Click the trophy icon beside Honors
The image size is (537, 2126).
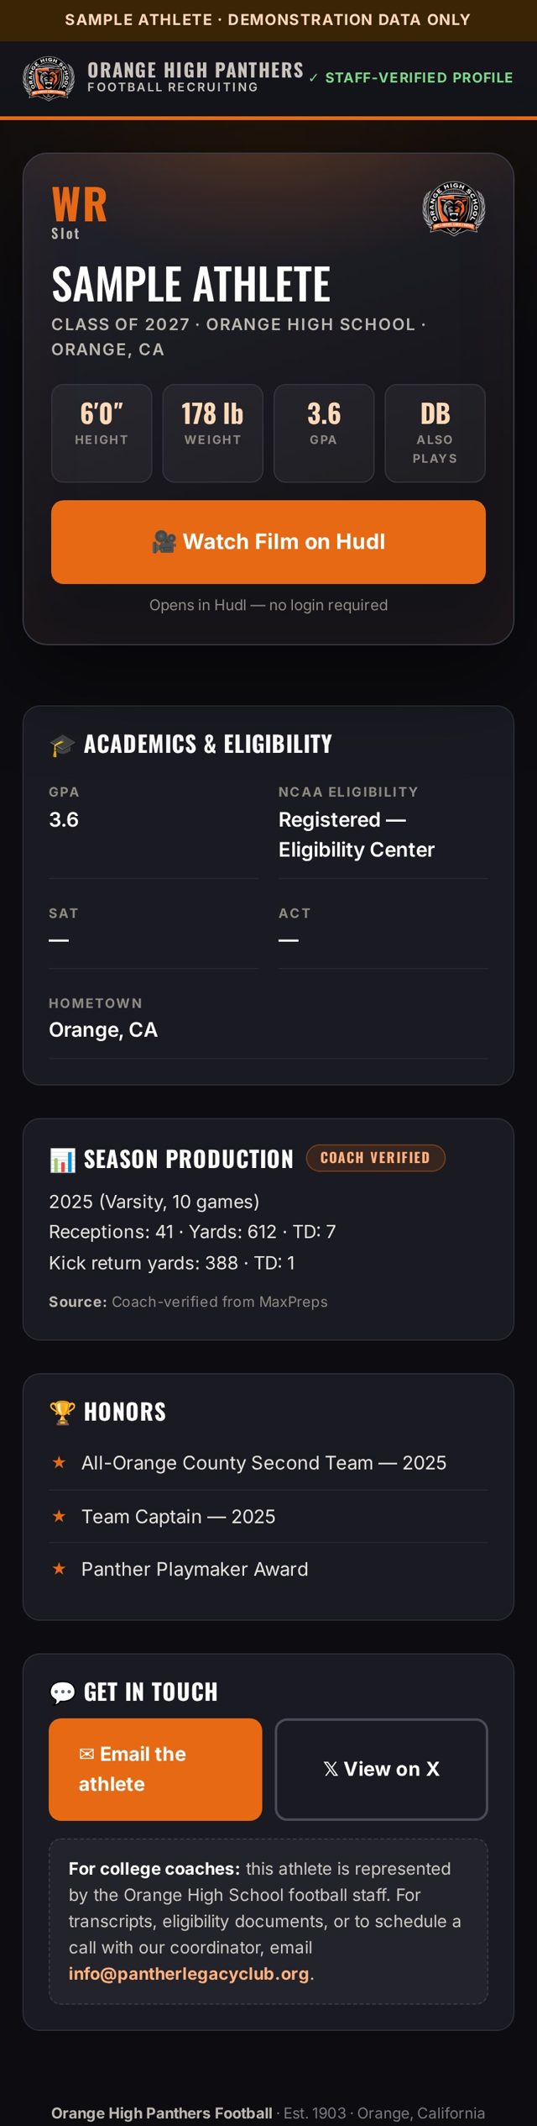[x=62, y=1412]
